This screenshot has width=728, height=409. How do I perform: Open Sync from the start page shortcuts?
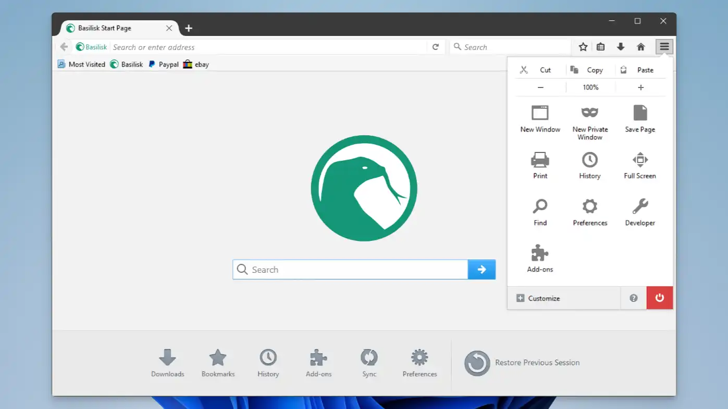(x=369, y=363)
